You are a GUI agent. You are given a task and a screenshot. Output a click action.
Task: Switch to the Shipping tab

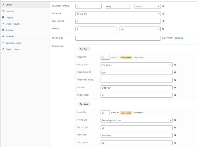pyautogui.click(x=25, y=17)
